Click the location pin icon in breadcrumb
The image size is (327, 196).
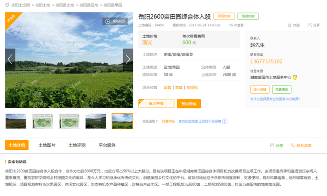coord(7,5)
